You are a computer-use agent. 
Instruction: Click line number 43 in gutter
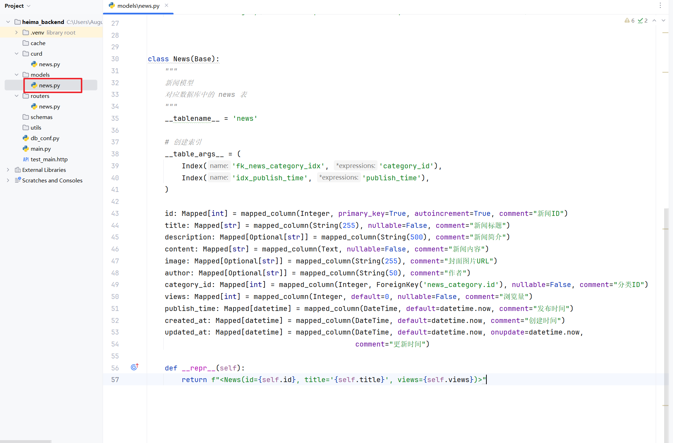tap(115, 213)
